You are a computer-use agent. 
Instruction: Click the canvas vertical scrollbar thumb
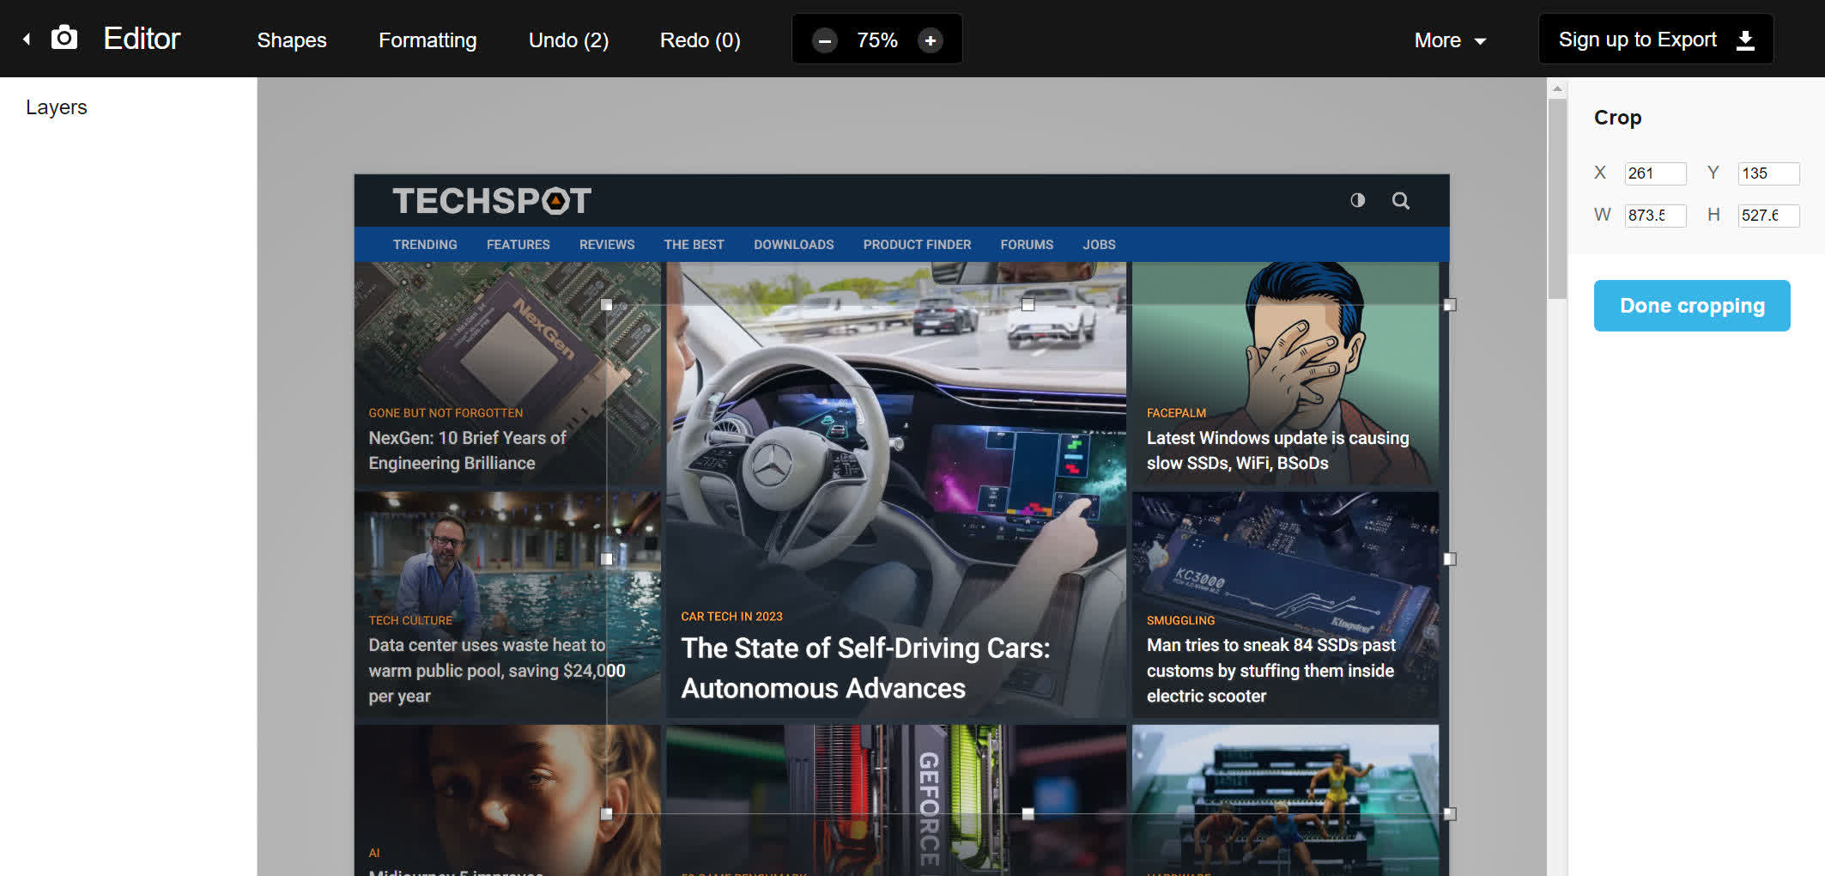coord(1557,198)
